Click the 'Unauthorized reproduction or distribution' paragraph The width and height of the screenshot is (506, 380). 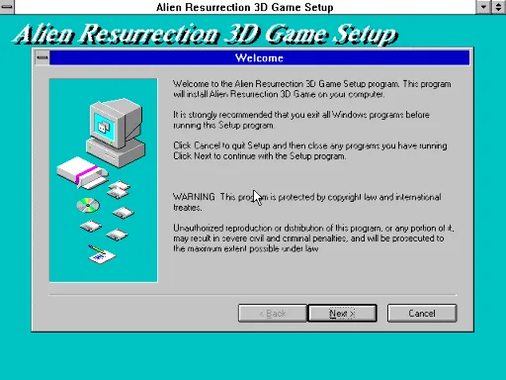click(x=313, y=238)
